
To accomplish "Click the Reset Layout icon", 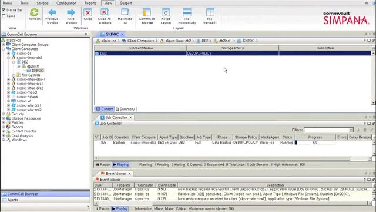I will coord(166,12).
